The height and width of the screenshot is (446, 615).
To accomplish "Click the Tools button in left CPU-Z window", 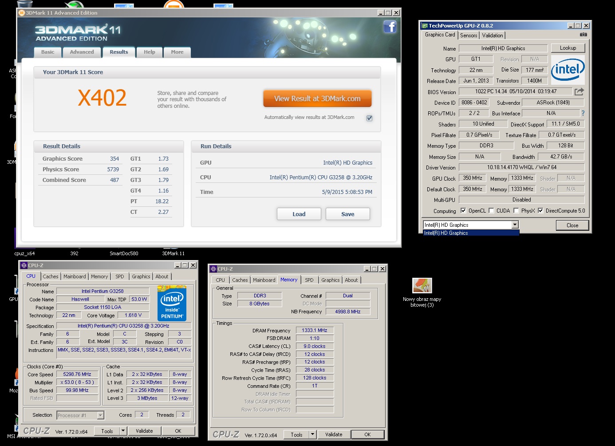I will (x=107, y=431).
